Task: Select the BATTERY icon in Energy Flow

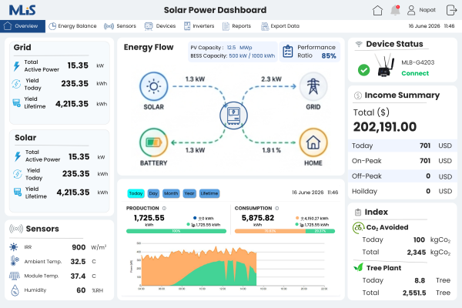Action: tap(153, 142)
